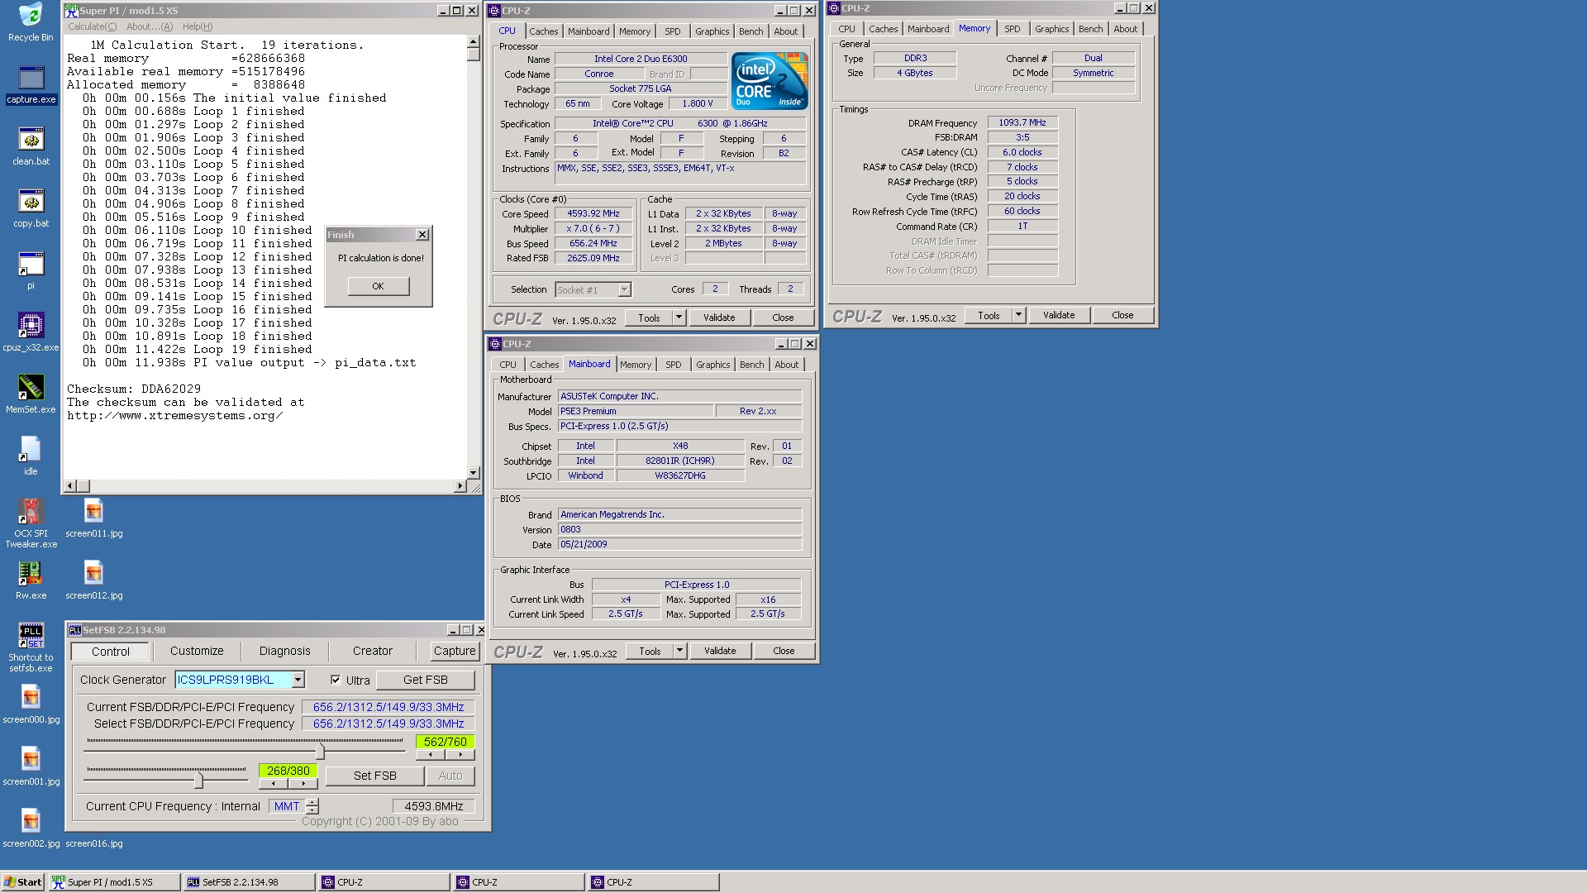Close the Finish dialog with X

point(422,235)
